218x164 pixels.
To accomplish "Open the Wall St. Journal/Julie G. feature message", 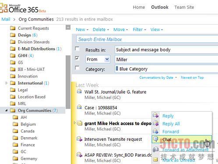I will 115,92.
